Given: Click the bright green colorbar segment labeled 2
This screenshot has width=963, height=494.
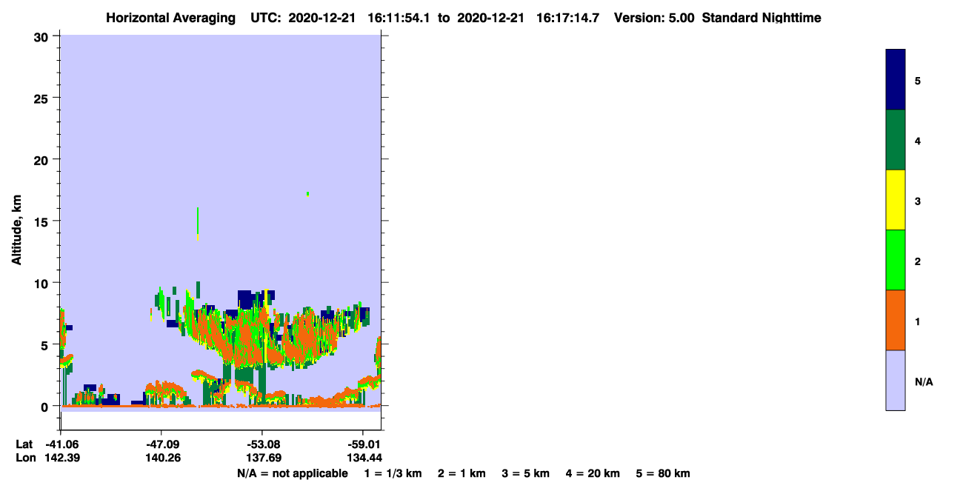Looking at the screenshot, I should [x=896, y=260].
